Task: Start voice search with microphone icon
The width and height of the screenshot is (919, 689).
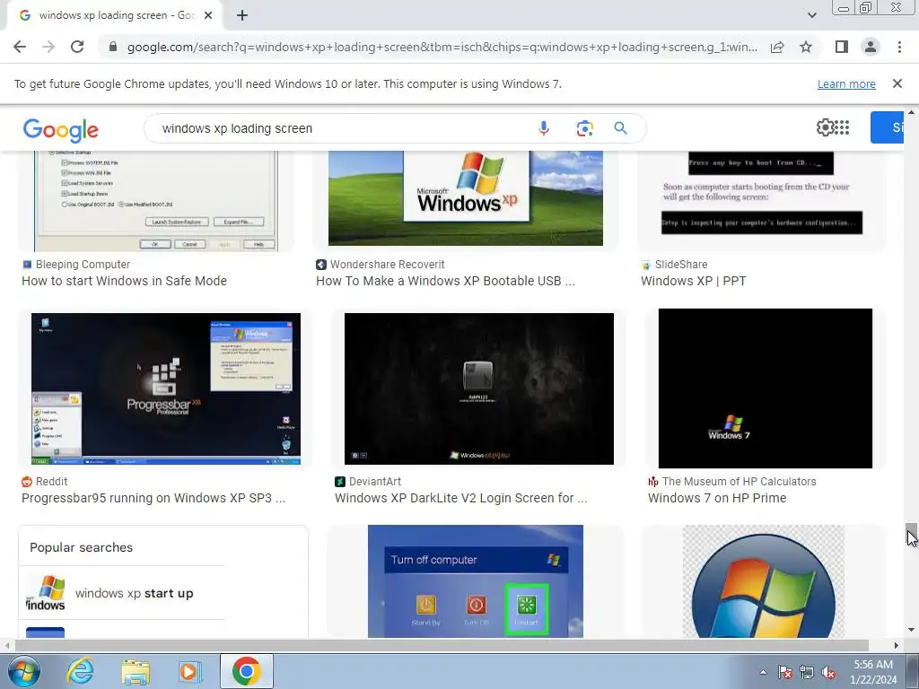Action: 544,128
